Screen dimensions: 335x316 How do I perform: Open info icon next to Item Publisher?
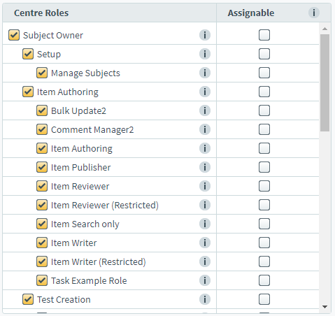pyautogui.click(x=205, y=167)
